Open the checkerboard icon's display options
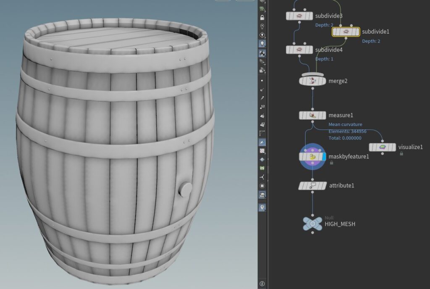This screenshot has width=430, height=289. [x=262, y=151]
